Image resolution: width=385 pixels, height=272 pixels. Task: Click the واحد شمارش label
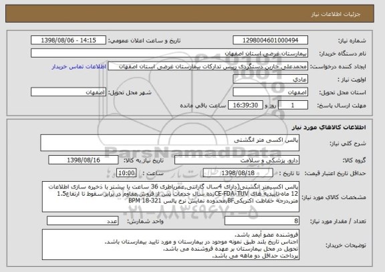[145, 221]
